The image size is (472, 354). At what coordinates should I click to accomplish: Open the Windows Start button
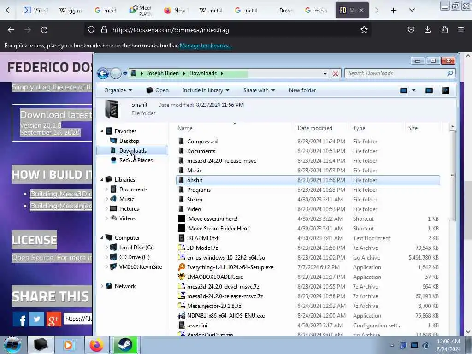click(12, 345)
